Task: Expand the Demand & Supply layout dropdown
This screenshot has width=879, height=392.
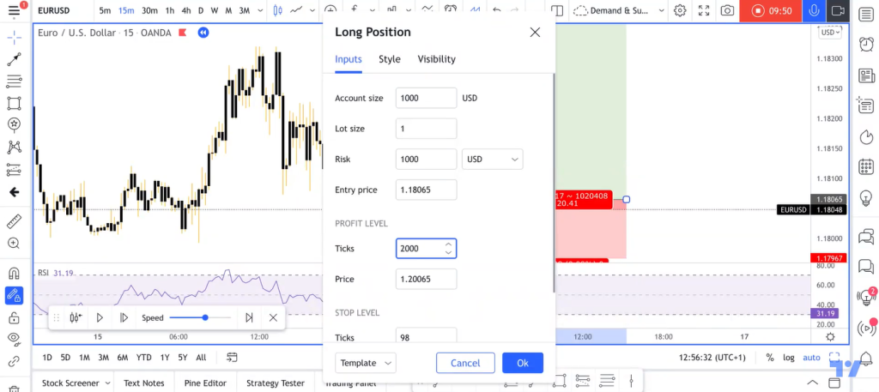Action: [x=620, y=10]
